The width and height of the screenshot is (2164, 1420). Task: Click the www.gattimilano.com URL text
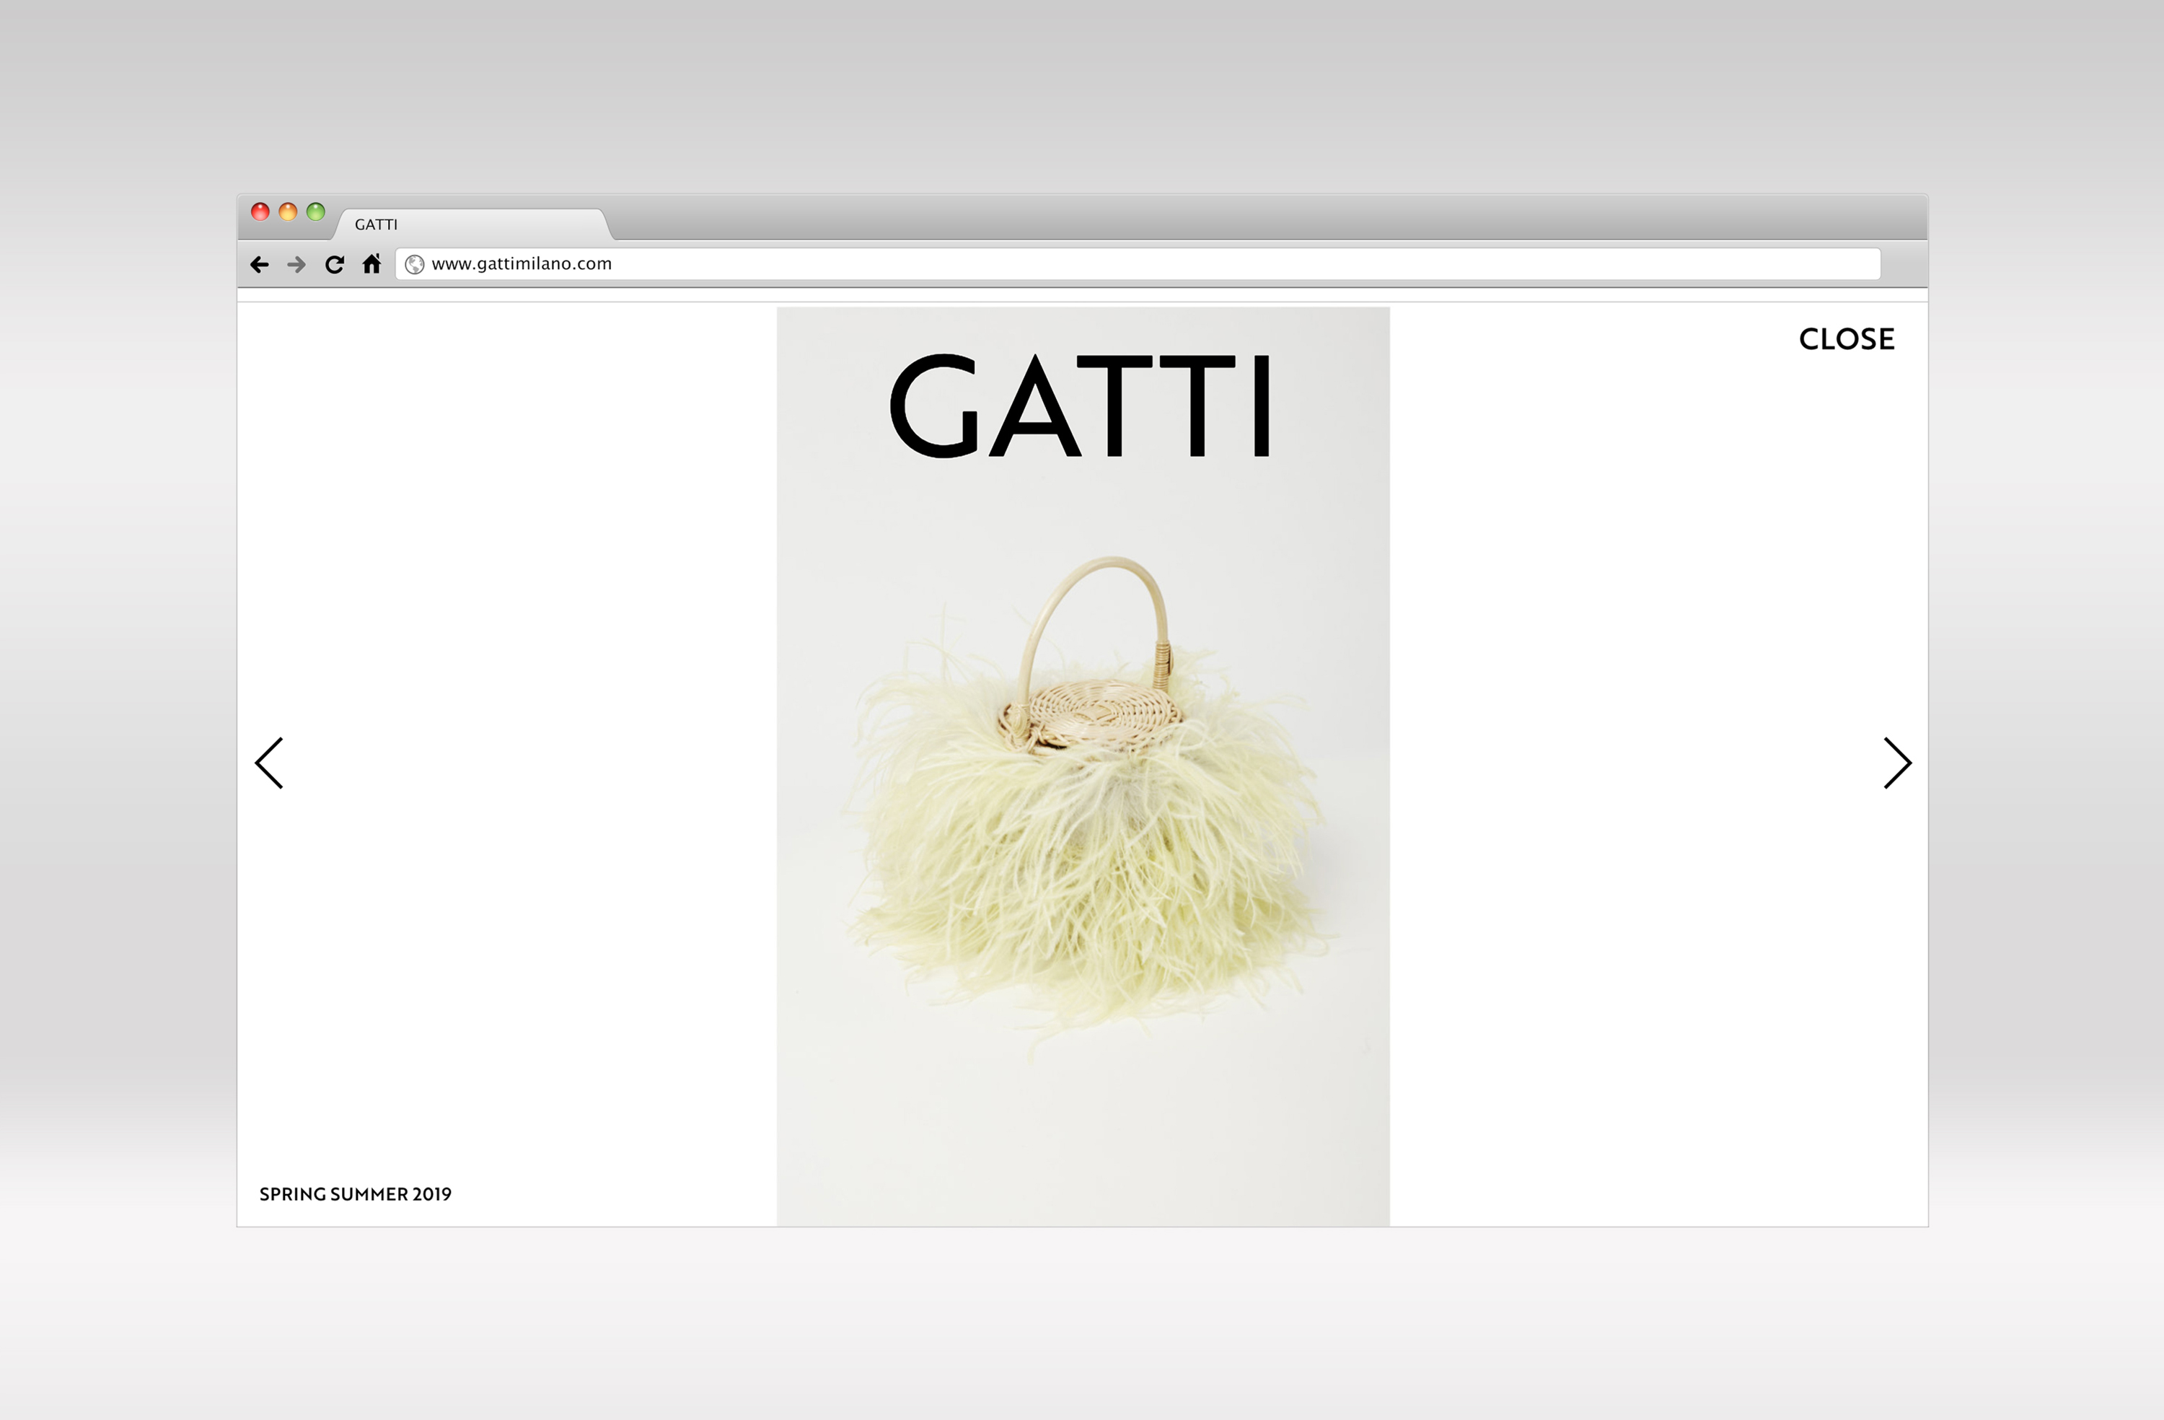(x=521, y=264)
